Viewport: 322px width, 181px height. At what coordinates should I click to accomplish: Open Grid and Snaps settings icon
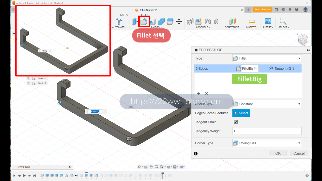175,167
